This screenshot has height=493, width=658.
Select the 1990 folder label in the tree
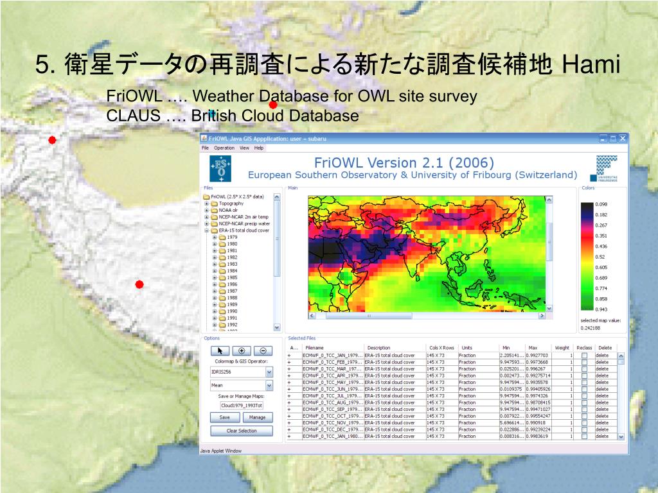[232, 311]
